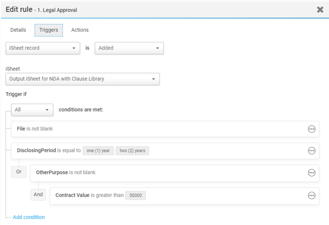Screen dimensions: 329x225
Task: Add a new condition to the rule
Action: point(29,217)
